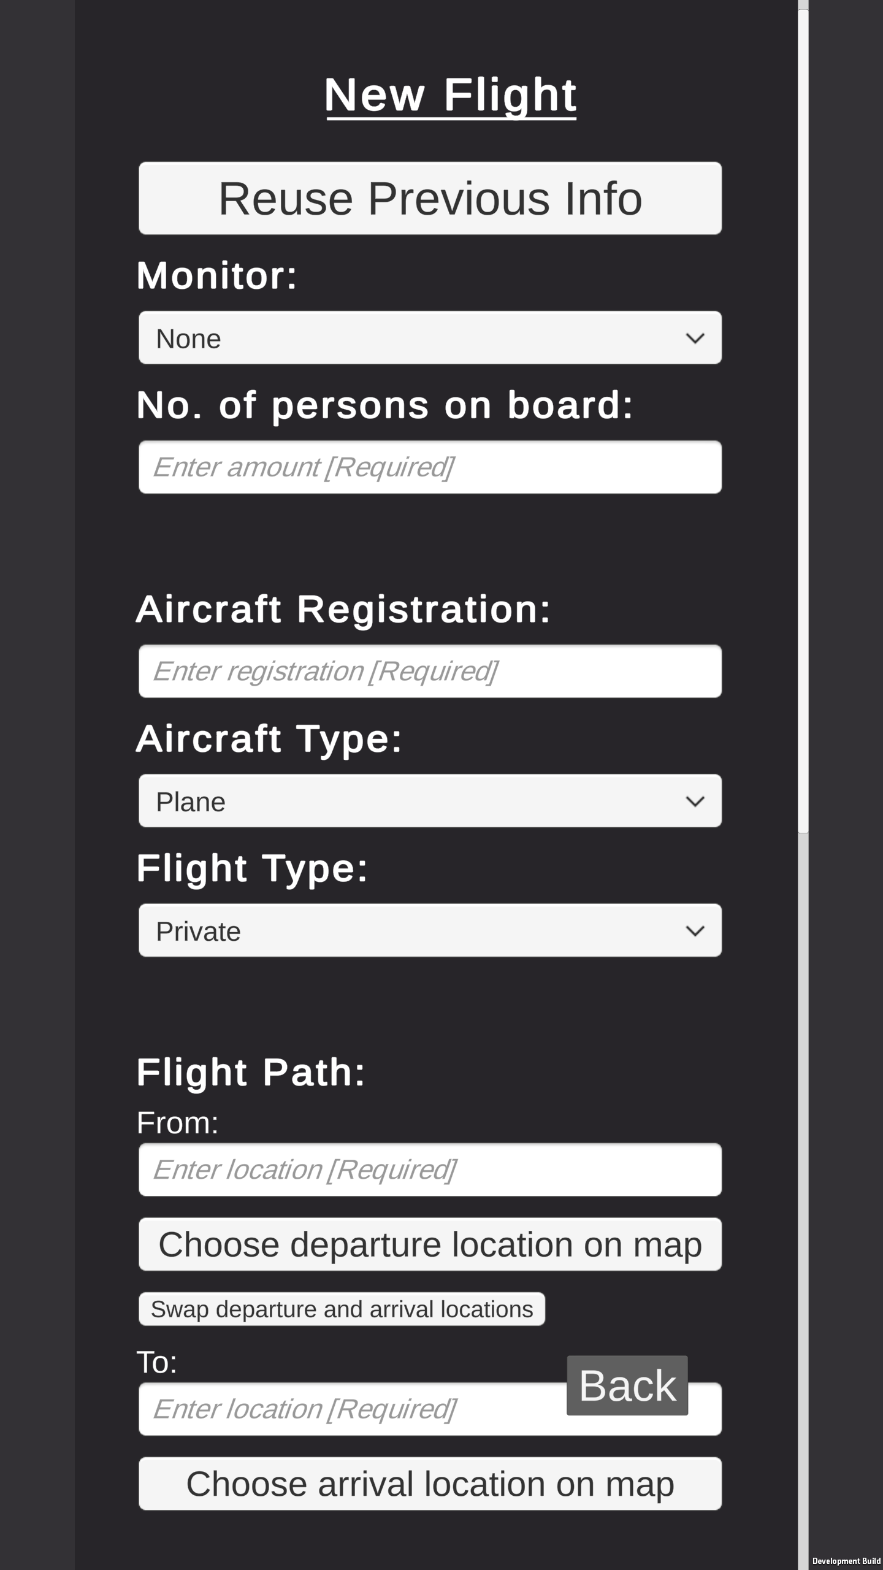The width and height of the screenshot is (883, 1570).
Task: Select the From location input field
Action: click(430, 1170)
